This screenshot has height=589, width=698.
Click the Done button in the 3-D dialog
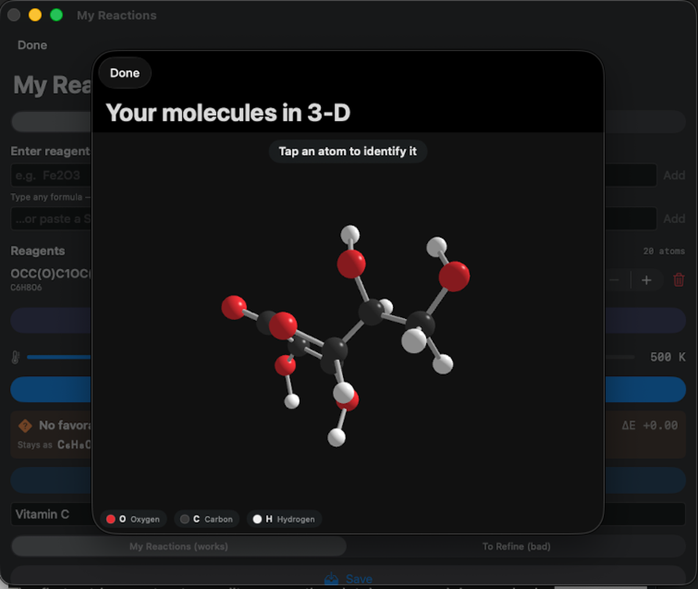124,73
